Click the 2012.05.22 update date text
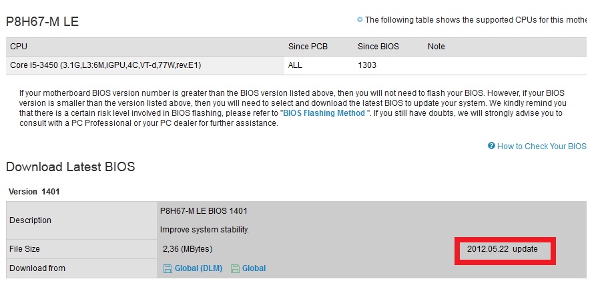602x299 pixels. click(502, 249)
